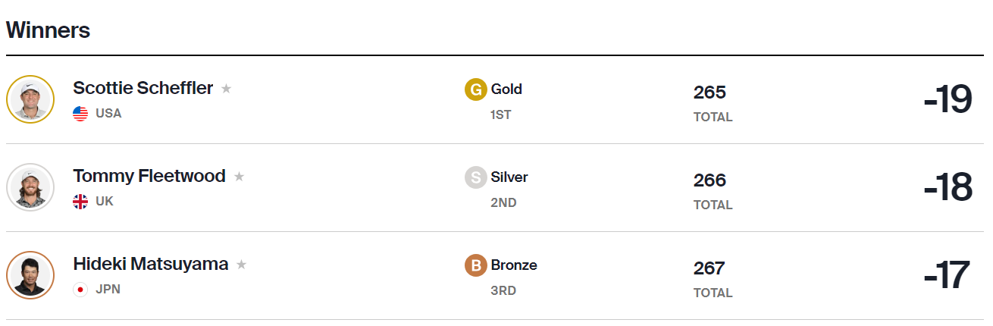Open Scottie Scheffler name link
993x326 pixels.
143,88
